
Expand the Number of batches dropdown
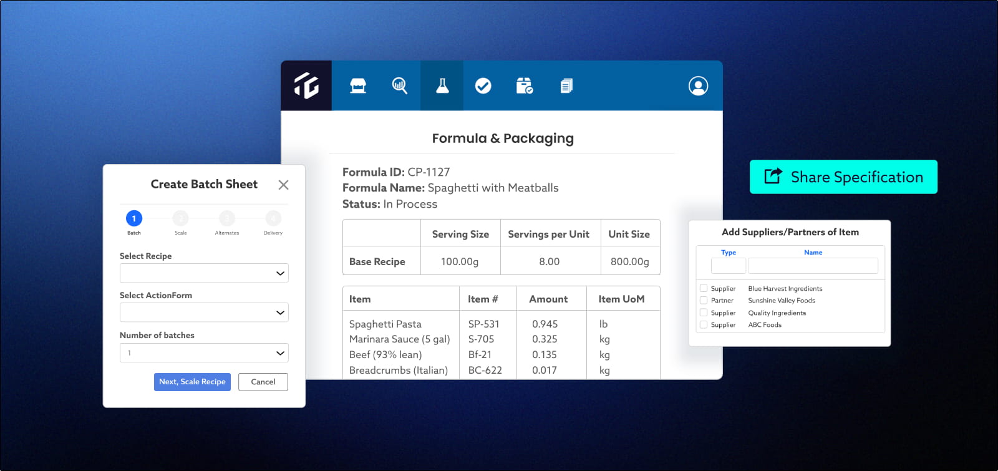(204, 353)
